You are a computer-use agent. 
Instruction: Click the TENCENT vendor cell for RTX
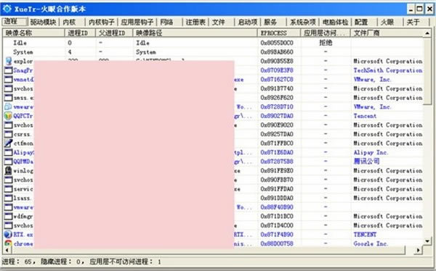[x=365, y=234]
